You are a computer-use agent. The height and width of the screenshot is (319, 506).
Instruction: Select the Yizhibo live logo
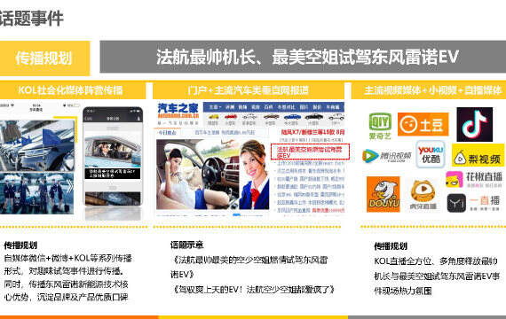pos(473,203)
